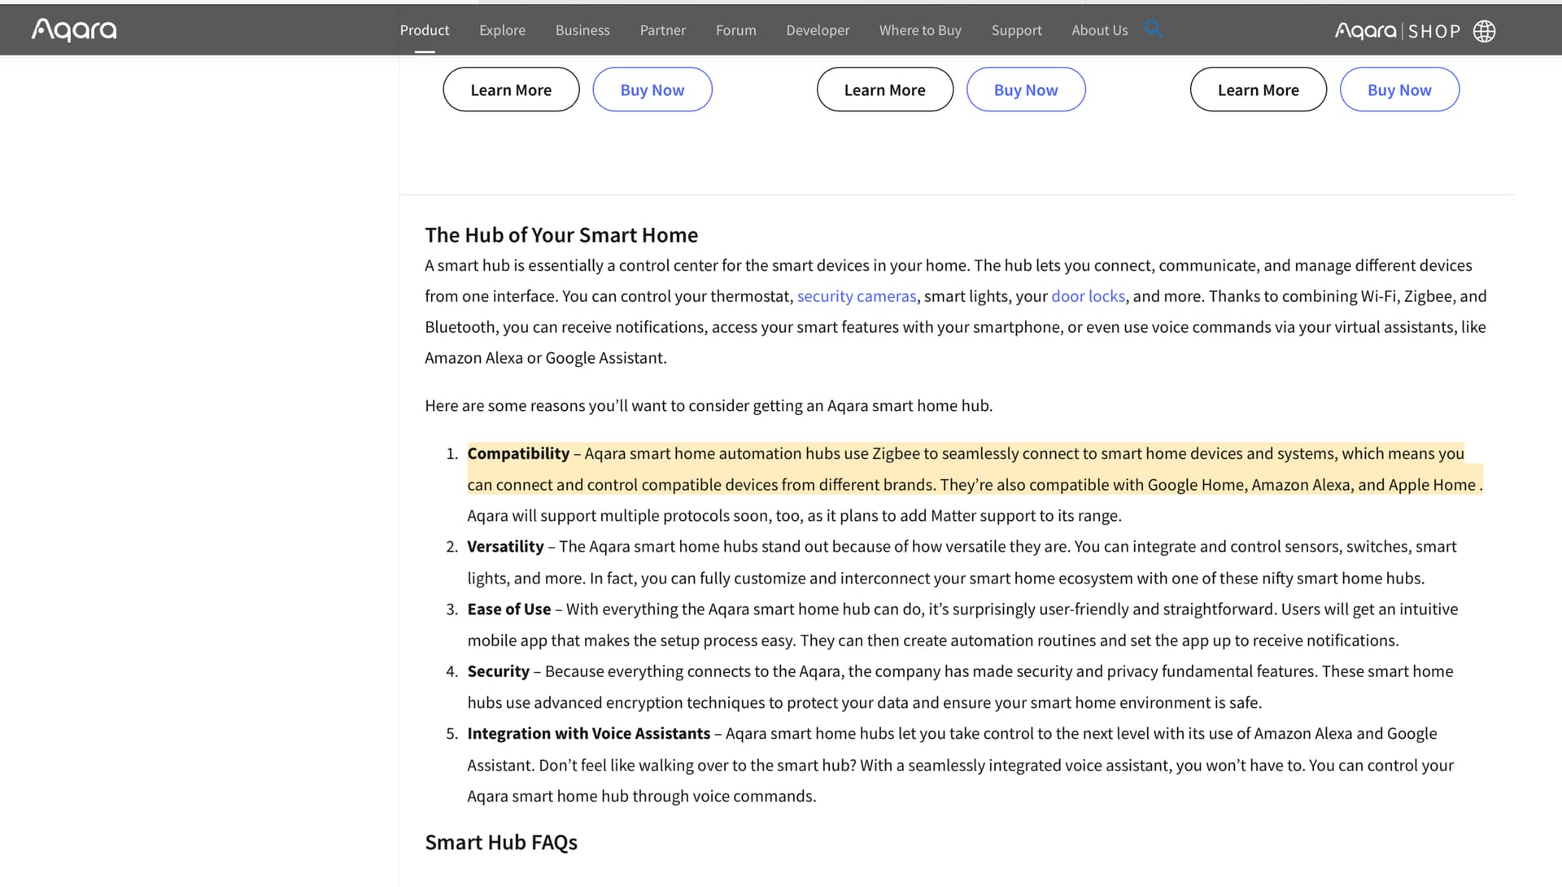This screenshot has height=887, width=1562.
Task: Click the rightmost Buy Now button
Action: click(x=1399, y=90)
